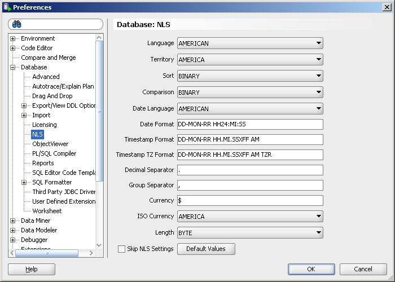Expand the Import tree node
This screenshot has height=282, width=395.
24,115
